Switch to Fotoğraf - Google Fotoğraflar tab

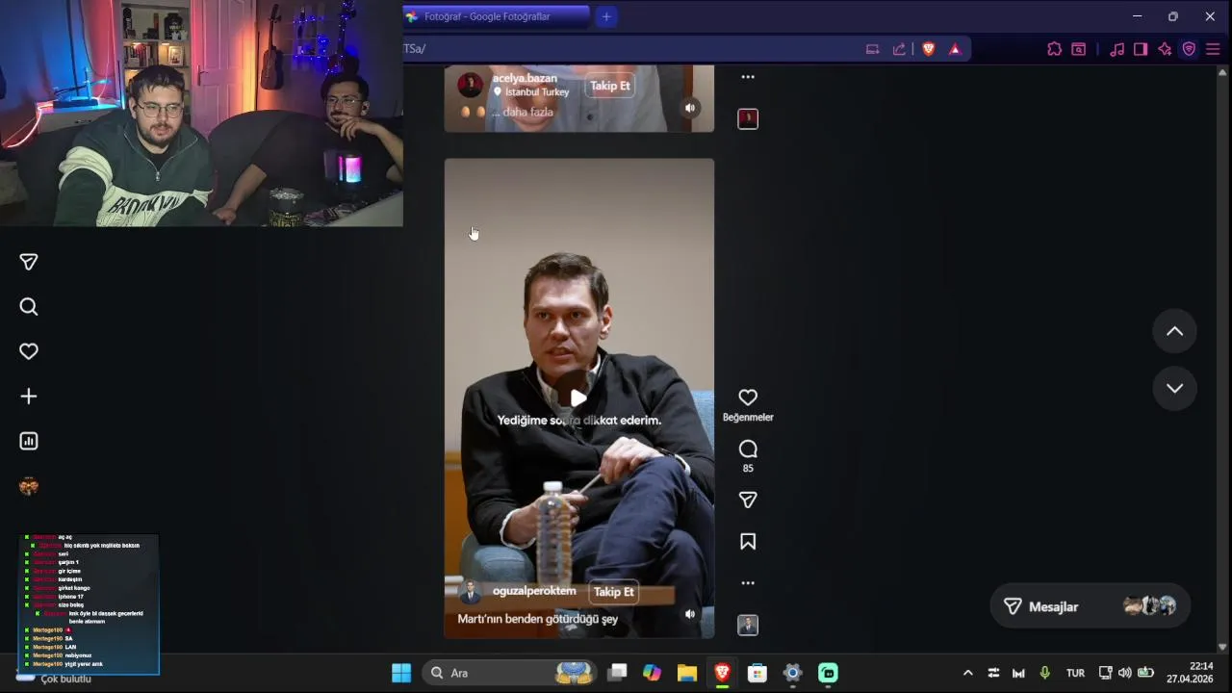[496, 16]
